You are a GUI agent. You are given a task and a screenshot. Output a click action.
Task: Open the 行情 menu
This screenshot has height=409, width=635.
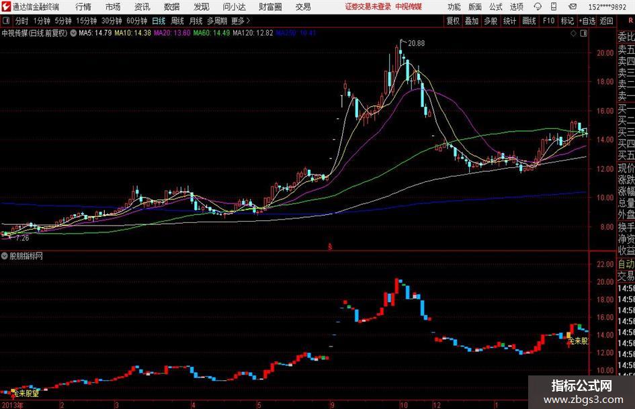[83, 7]
